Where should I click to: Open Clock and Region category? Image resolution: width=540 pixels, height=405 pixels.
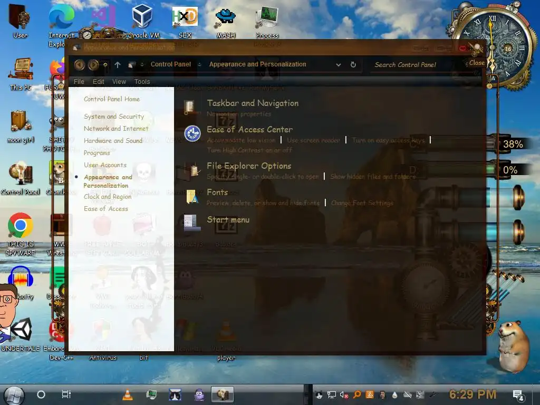(108, 197)
